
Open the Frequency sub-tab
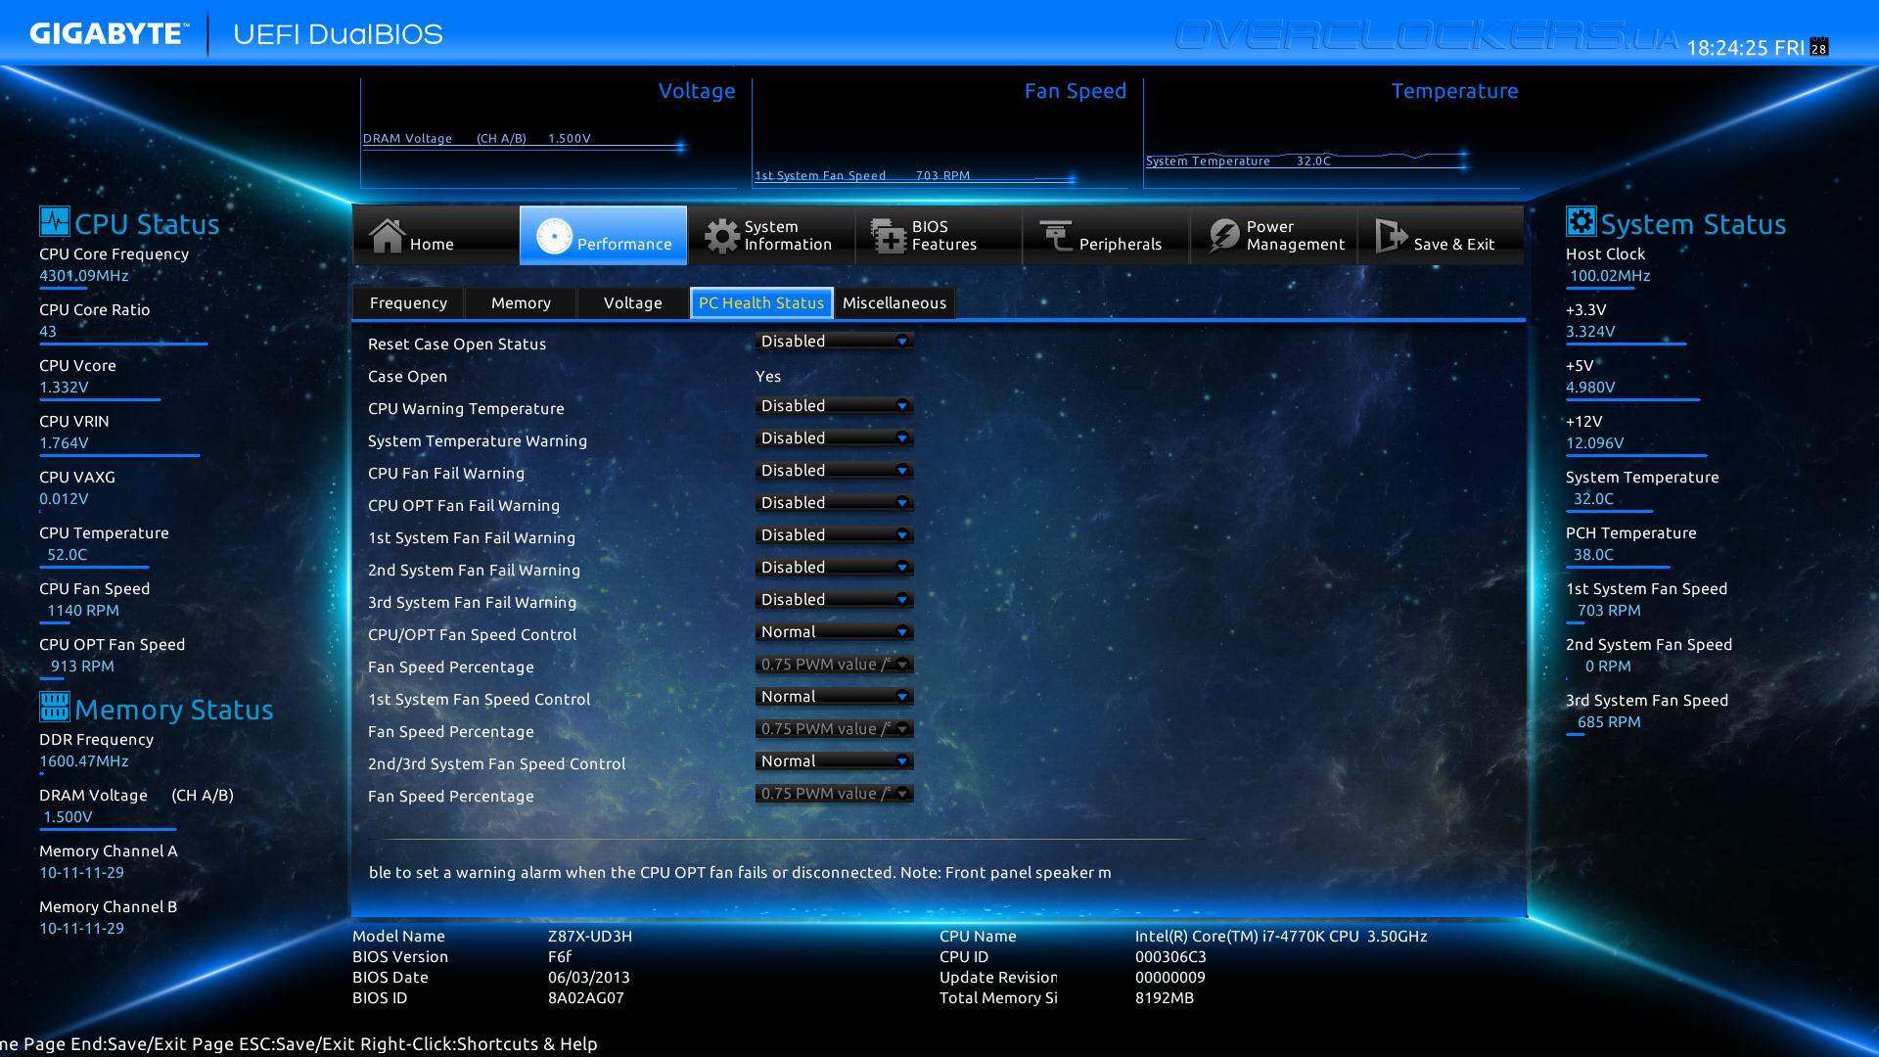[408, 303]
